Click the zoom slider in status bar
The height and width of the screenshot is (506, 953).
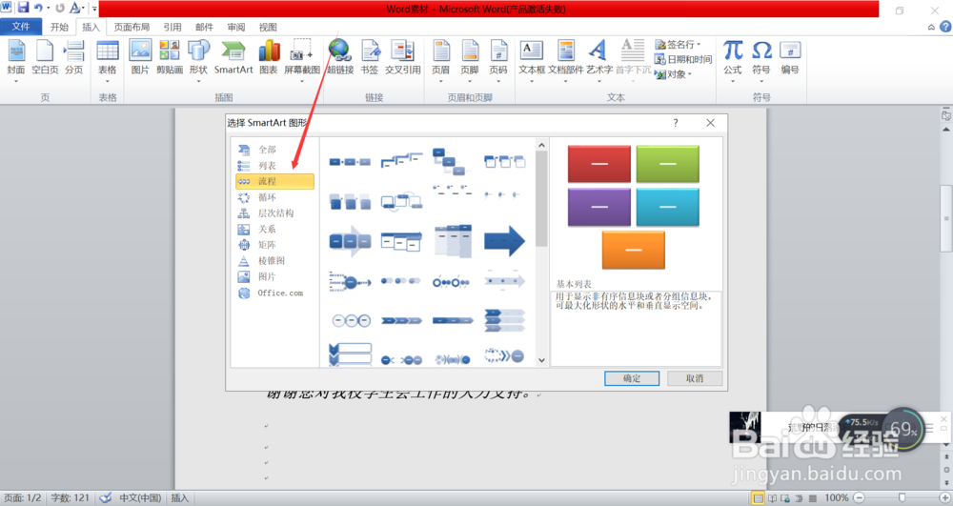tap(902, 497)
